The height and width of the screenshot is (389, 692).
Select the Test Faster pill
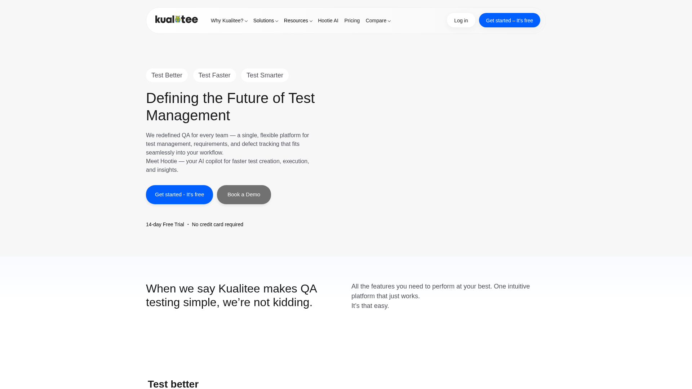214,75
